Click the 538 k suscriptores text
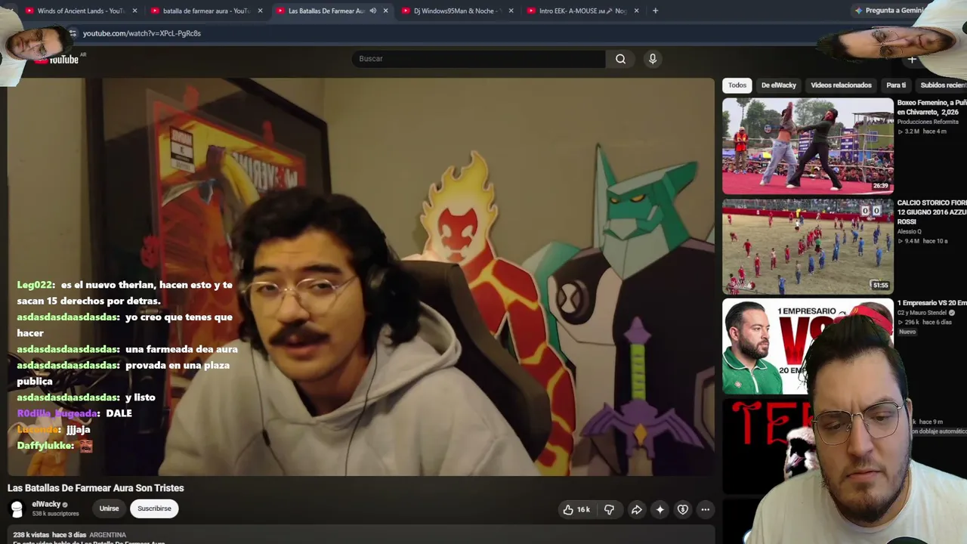This screenshot has height=544, width=967. coord(55,514)
